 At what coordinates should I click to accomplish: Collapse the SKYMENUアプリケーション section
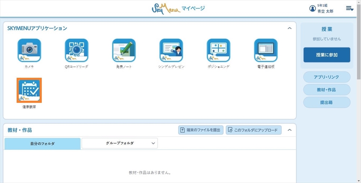pos(290,28)
